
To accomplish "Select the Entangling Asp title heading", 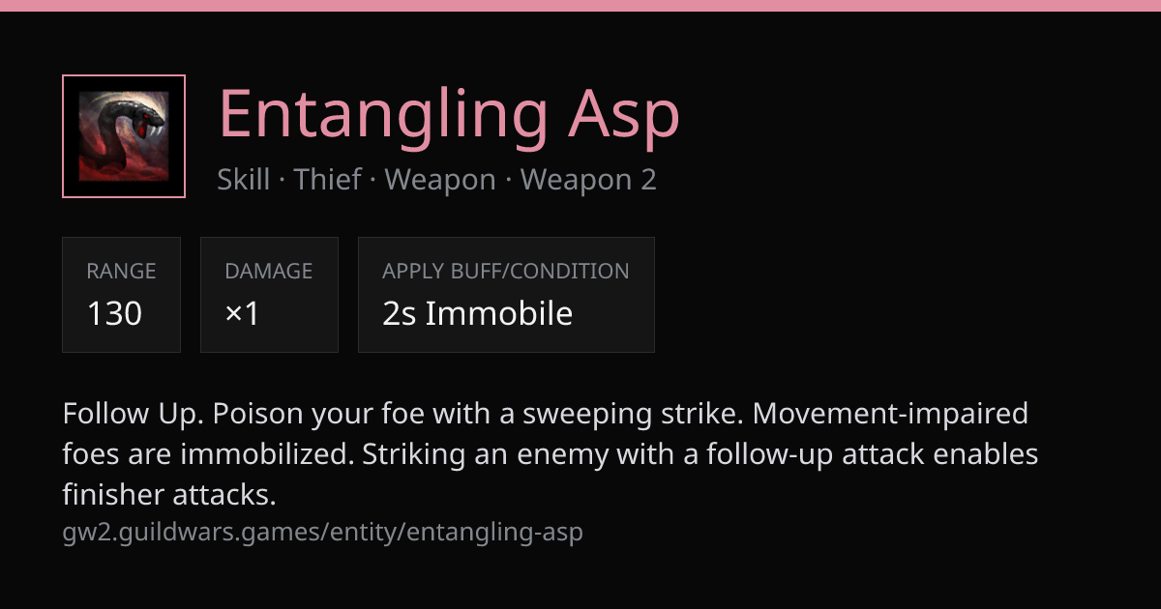I will (x=449, y=114).
